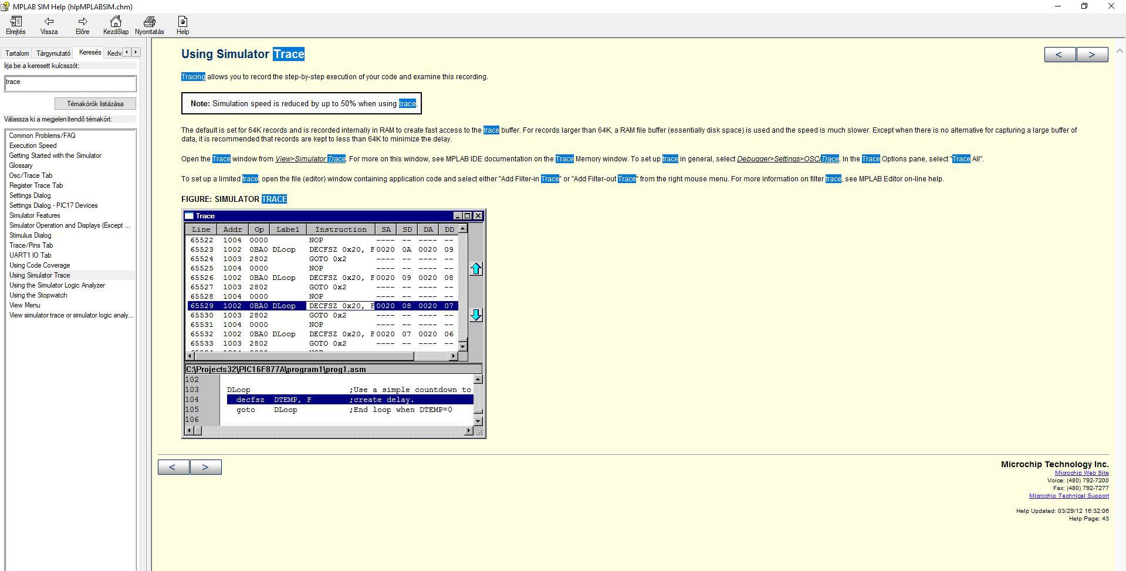Click the bottom next page '>' button
Viewport: 1126px width, 571px height.
point(205,467)
